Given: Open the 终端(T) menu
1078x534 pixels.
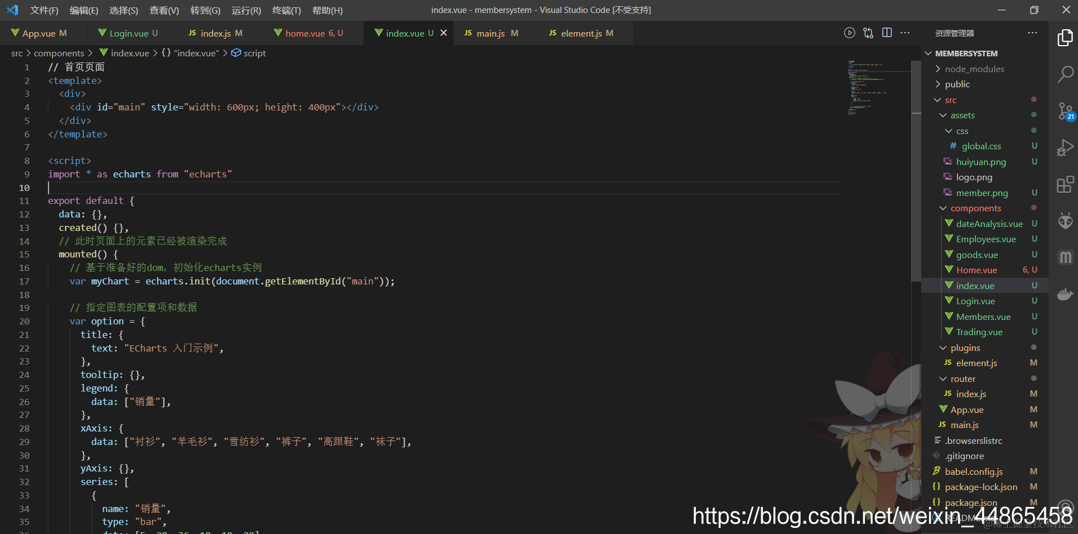Looking at the screenshot, I should tap(286, 10).
